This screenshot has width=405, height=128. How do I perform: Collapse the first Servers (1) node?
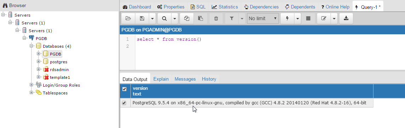(10, 22)
